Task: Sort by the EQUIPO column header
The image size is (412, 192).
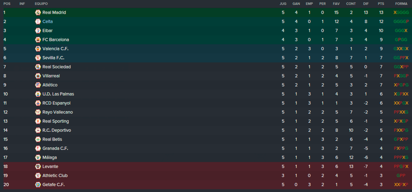Action: click(x=41, y=4)
